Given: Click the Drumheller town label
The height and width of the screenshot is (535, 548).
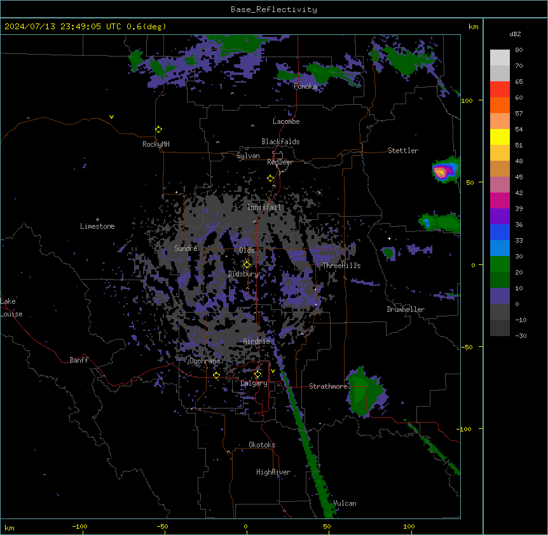Looking at the screenshot, I should (x=406, y=309).
